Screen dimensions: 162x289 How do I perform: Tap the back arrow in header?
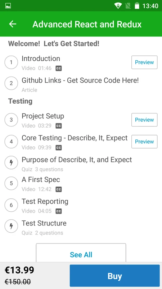coord(13,24)
